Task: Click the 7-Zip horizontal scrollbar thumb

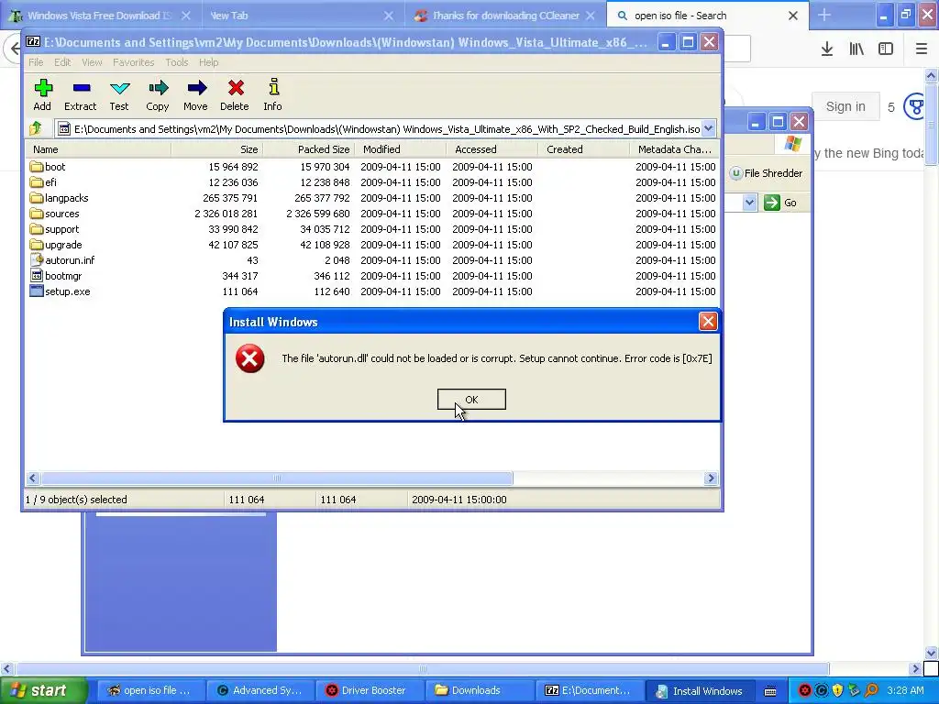Action: (277, 478)
